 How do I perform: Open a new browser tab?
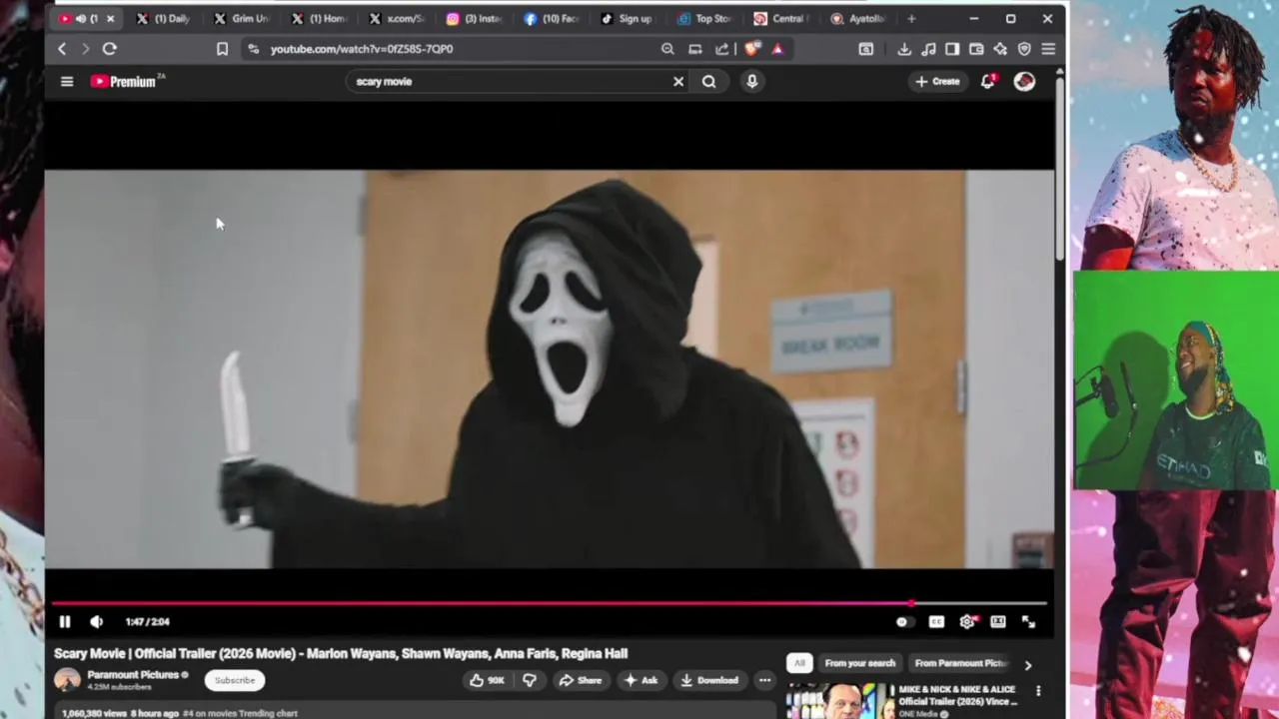coord(911,19)
